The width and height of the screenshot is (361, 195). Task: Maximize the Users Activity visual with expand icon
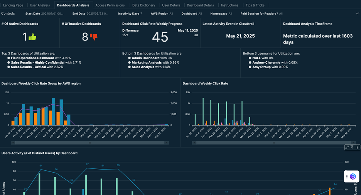point(347,147)
